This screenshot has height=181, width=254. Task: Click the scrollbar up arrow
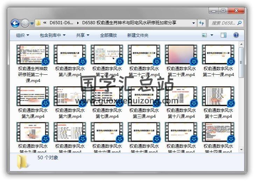(241, 44)
